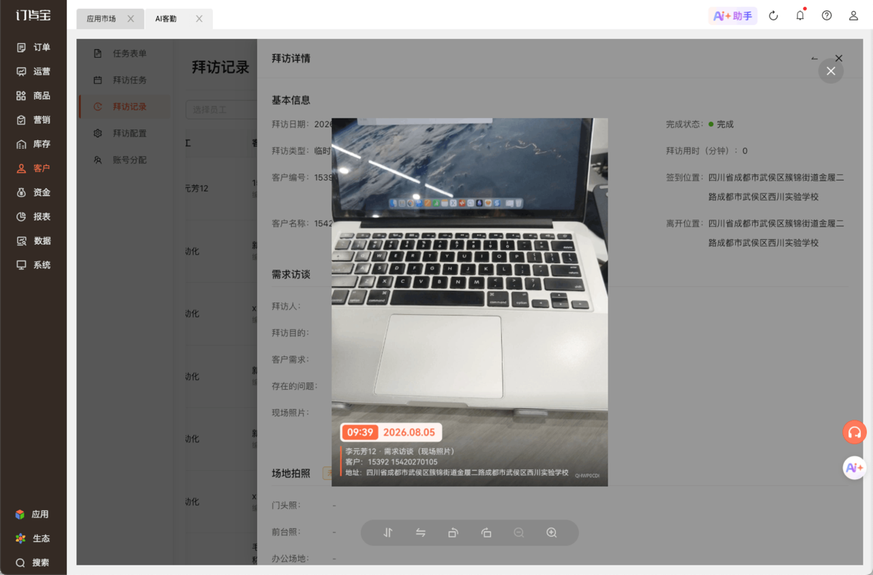
Task: Click the refresh icon in top bar
Action: coord(773,16)
